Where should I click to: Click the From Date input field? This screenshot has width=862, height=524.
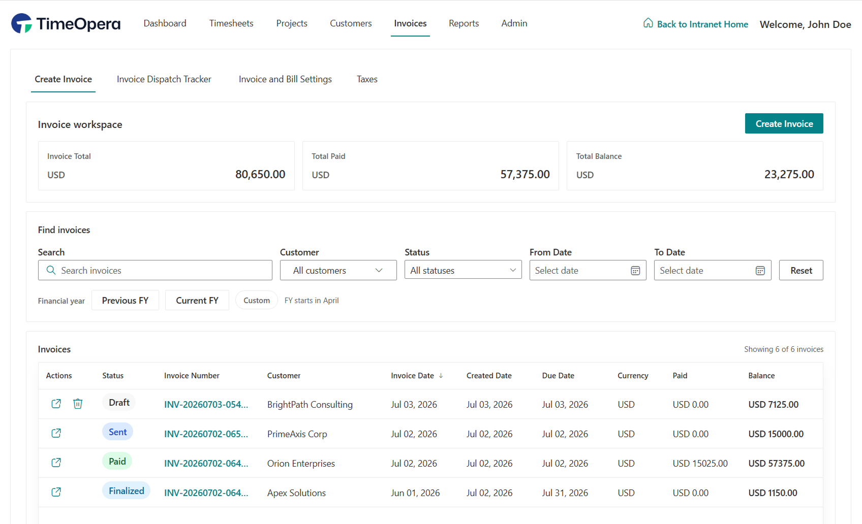[x=588, y=270]
